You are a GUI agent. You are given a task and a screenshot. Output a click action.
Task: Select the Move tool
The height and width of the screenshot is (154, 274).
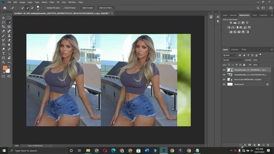pos(3,18)
